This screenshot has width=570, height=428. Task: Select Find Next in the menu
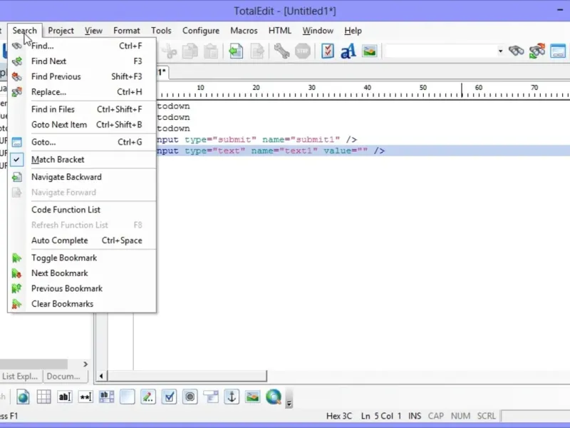(82, 61)
